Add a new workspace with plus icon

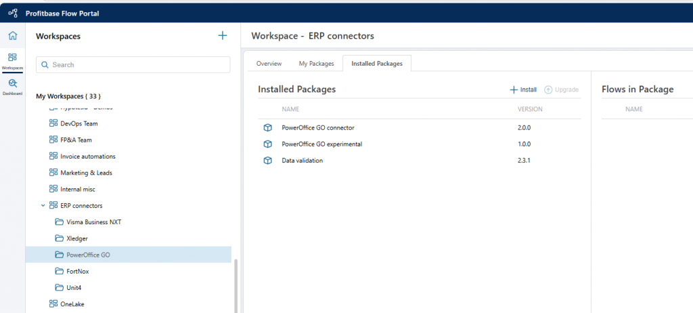click(x=223, y=36)
